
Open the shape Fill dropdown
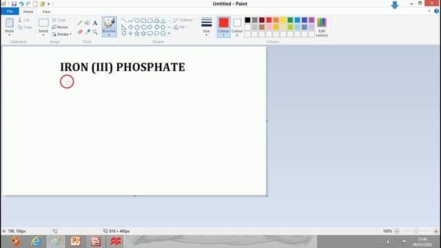pyautogui.click(x=181, y=28)
